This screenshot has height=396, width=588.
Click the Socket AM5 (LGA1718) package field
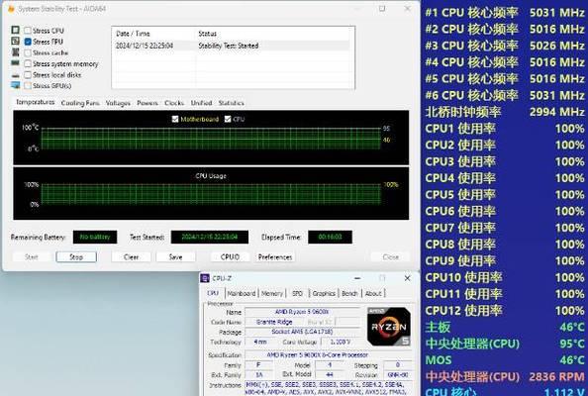pyautogui.click(x=302, y=332)
